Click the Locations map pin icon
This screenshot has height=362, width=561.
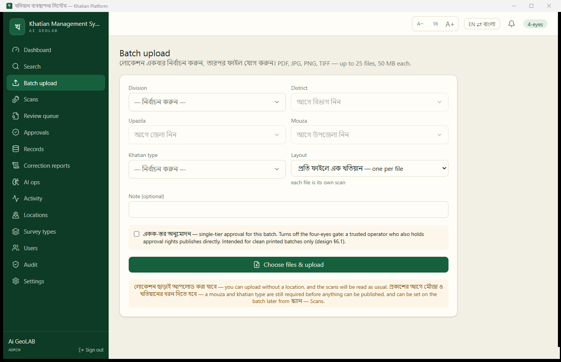tap(16, 215)
